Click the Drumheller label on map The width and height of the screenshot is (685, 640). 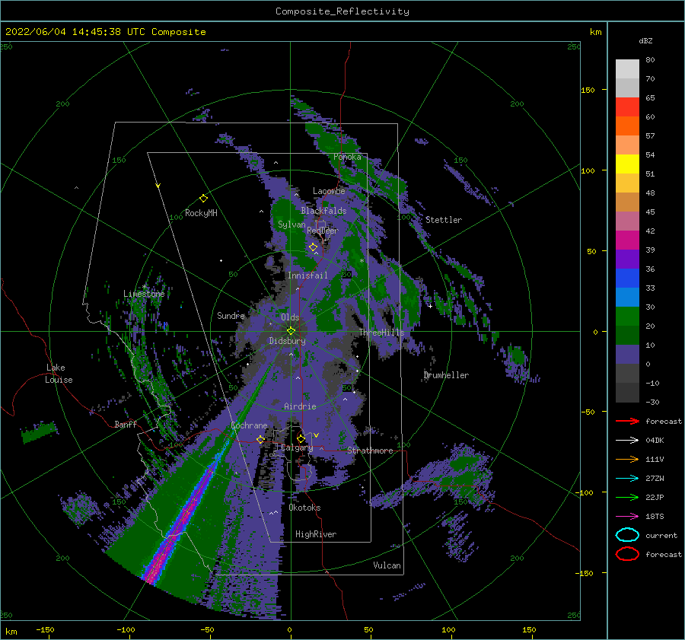click(x=446, y=375)
